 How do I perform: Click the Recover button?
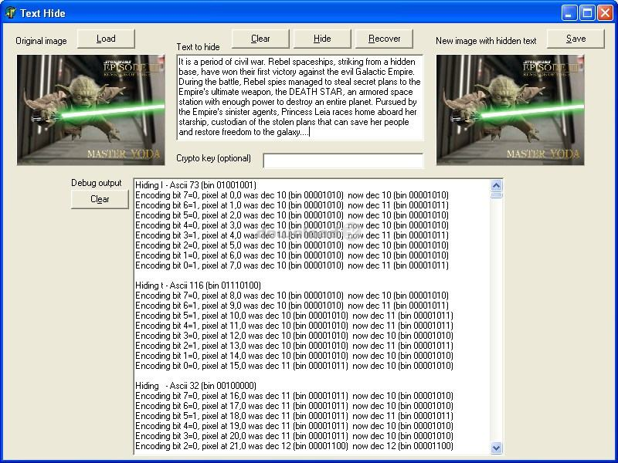click(x=384, y=39)
